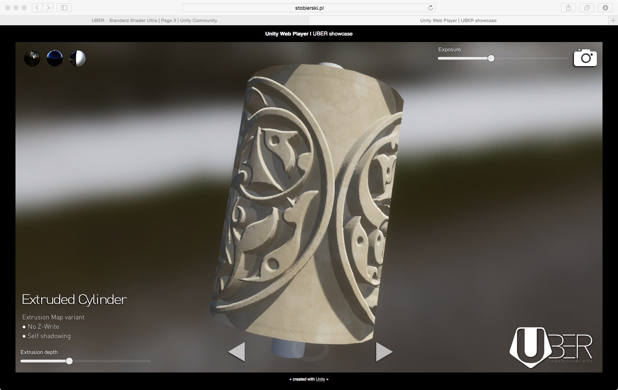Click the Extrusion depth slider handle
This screenshot has height=390, width=618.
point(69,361)
